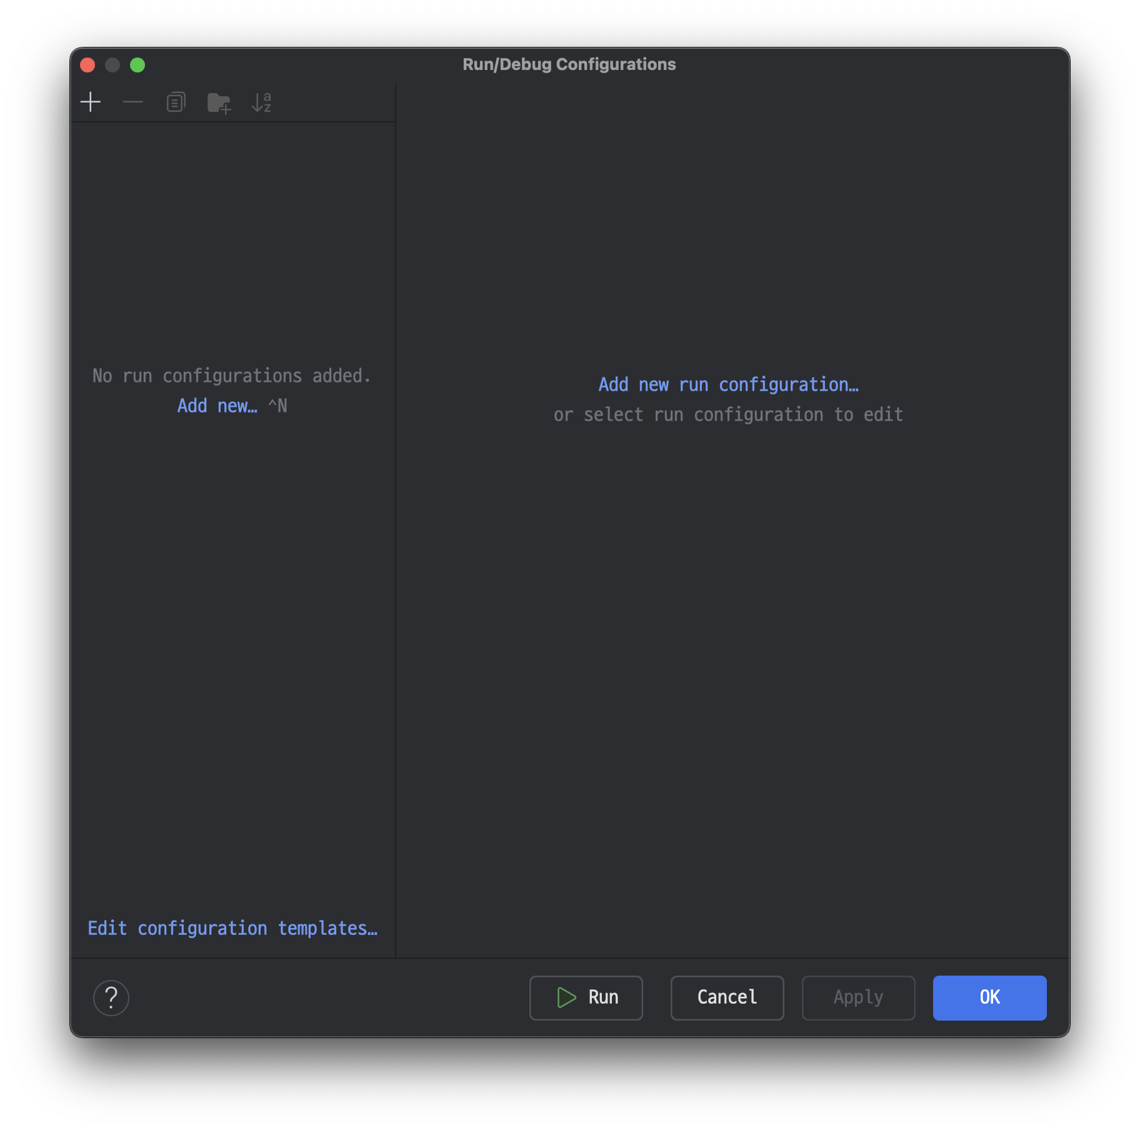The height and width of the screenshot is (1130, 1140).
Task: Open the Edit configuration templates… link
Action: [x=232, y=928]
